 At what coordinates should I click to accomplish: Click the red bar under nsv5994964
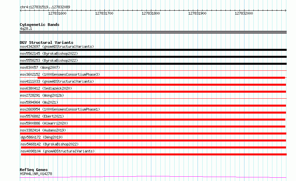pos(153,106)
